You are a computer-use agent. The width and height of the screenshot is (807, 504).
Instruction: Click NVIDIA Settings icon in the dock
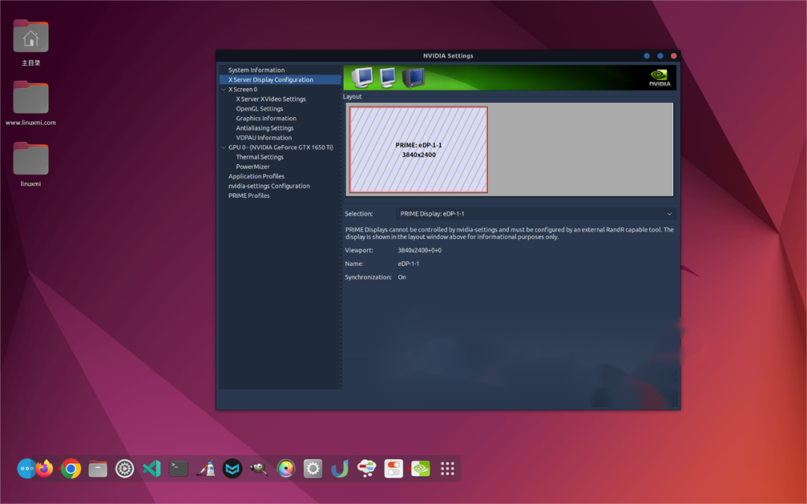coord(421,468)
